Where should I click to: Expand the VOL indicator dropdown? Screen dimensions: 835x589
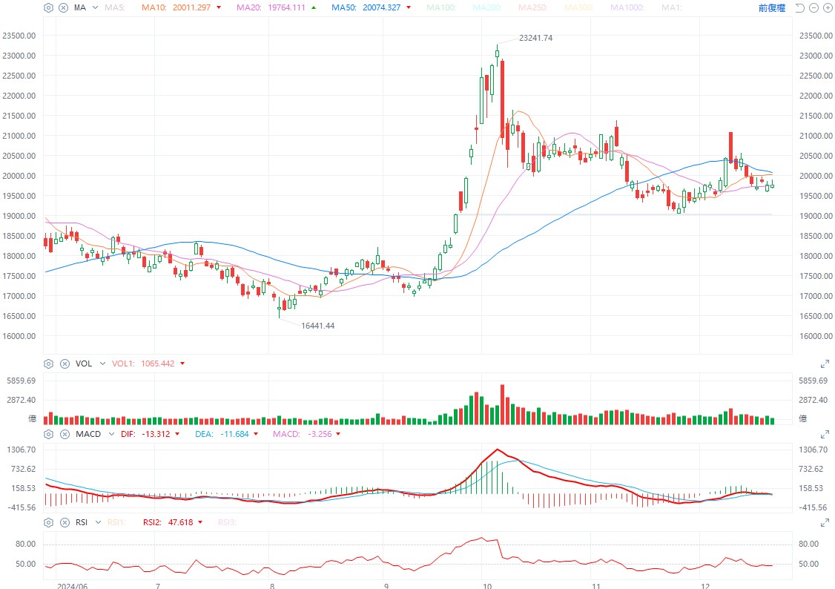(x=103, y=363)
